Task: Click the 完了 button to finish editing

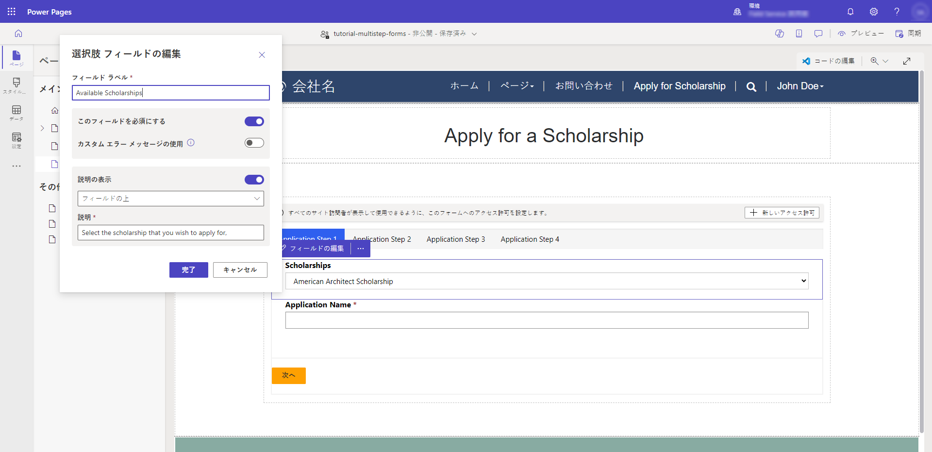Action: click(x=188, y=269)
